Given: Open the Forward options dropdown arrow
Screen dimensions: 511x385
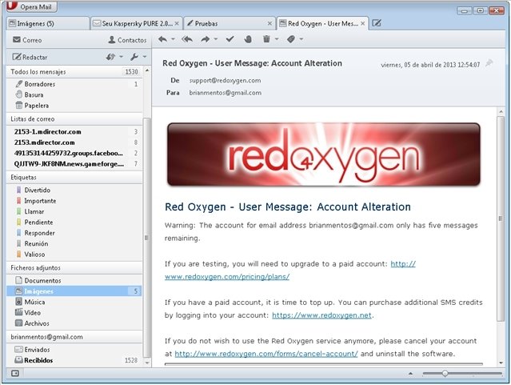Looking at the screenshot, I should coord(216,39).
